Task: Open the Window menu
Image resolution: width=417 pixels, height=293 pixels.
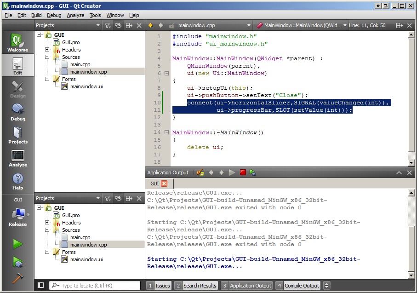Action: point(115,15)
